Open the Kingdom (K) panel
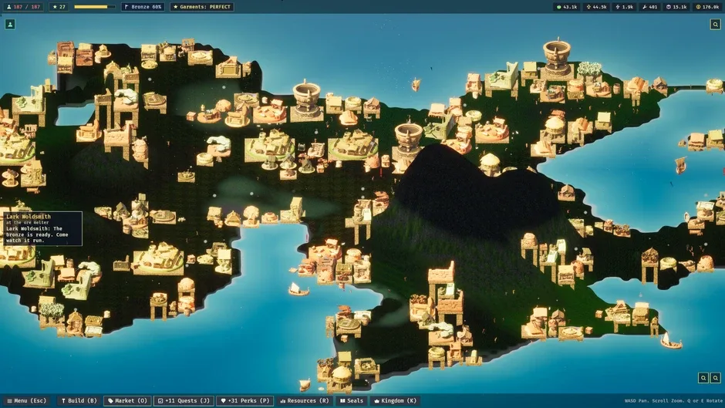Screen dimensions: 725x408 coord(396,400)
